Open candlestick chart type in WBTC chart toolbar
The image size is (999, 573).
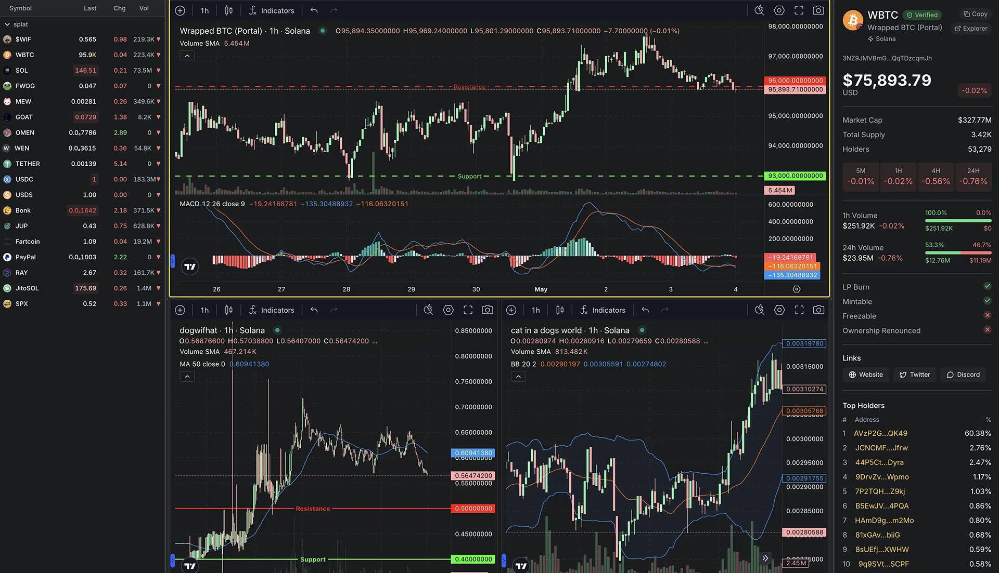click(x=228, y=10)
